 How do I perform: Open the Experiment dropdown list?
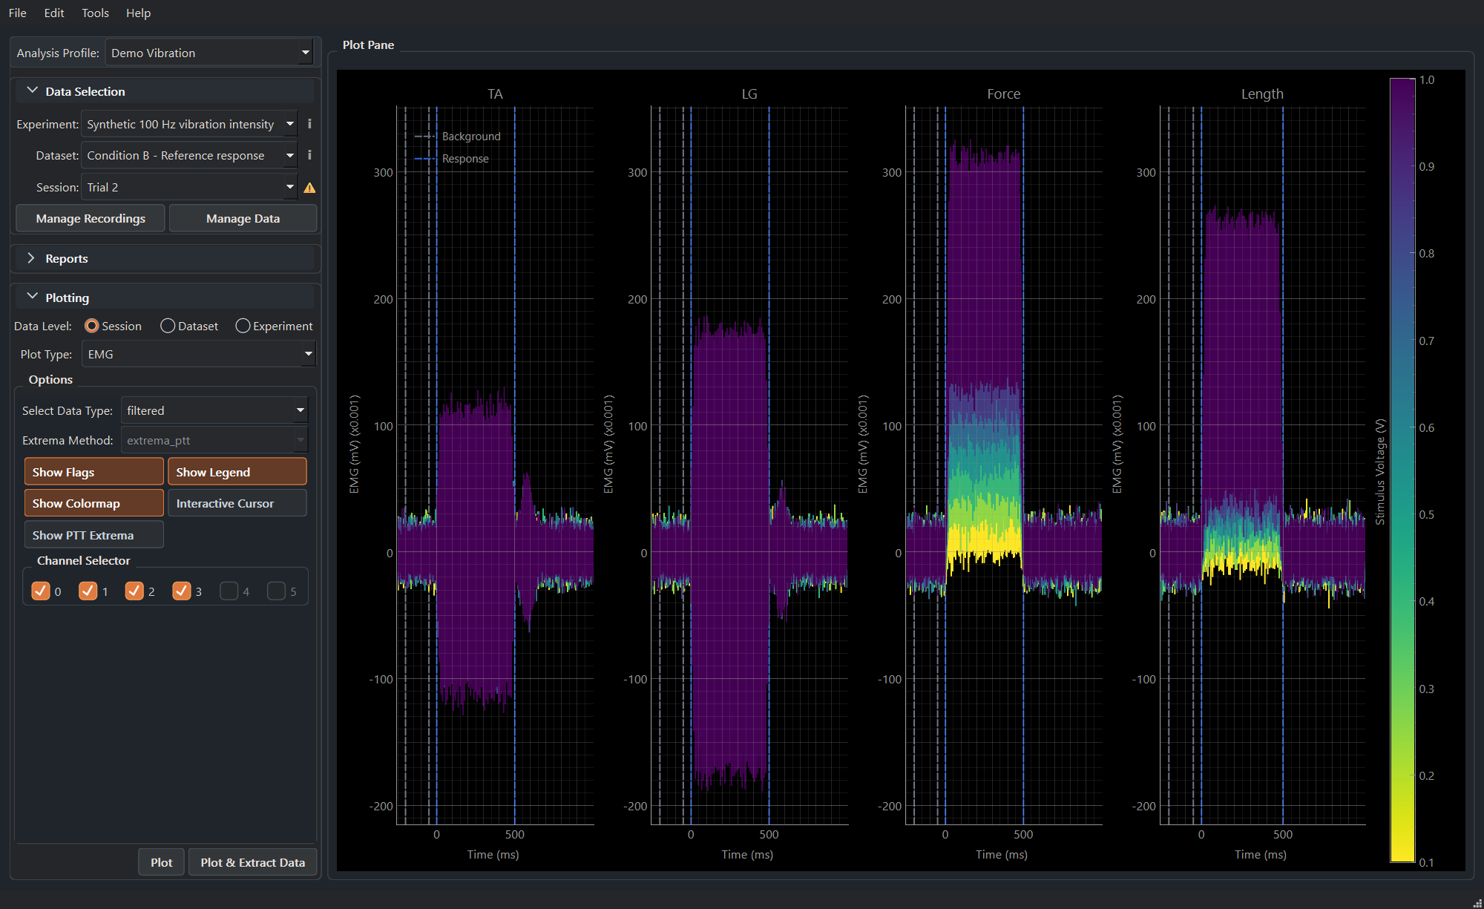[x=189, y=124]
